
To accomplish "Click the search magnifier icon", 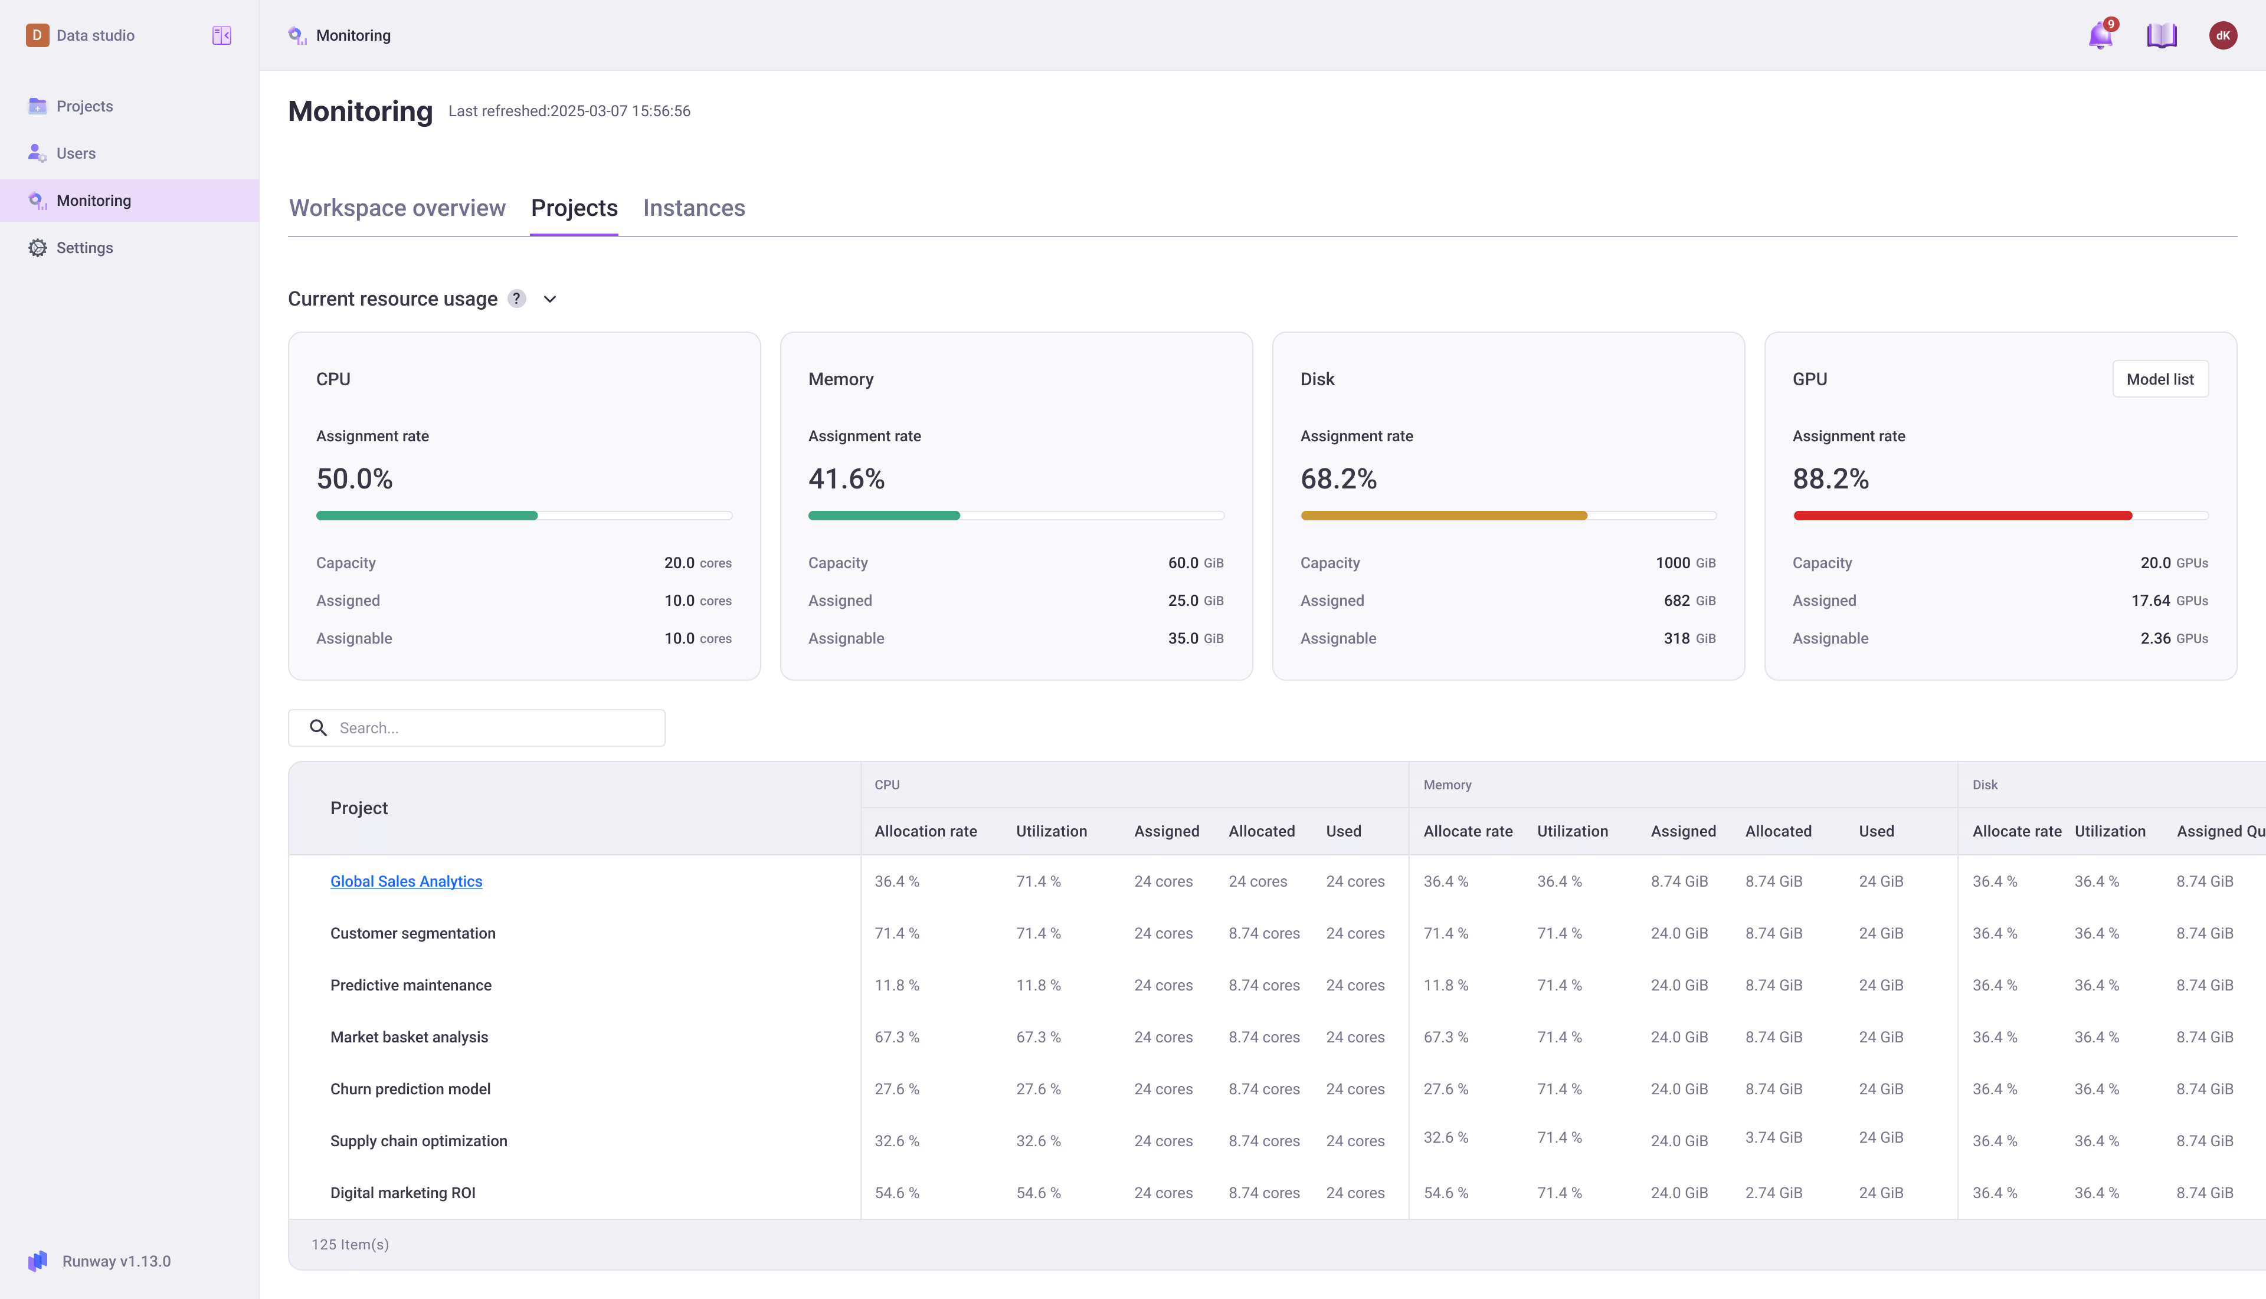I will (319, 728).
